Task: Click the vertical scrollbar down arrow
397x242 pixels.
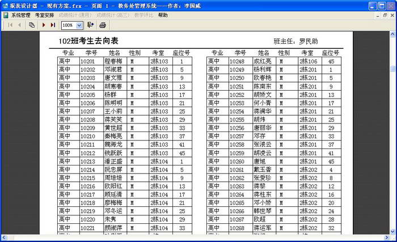Action: pyautogui.click(x=392, y=231)
